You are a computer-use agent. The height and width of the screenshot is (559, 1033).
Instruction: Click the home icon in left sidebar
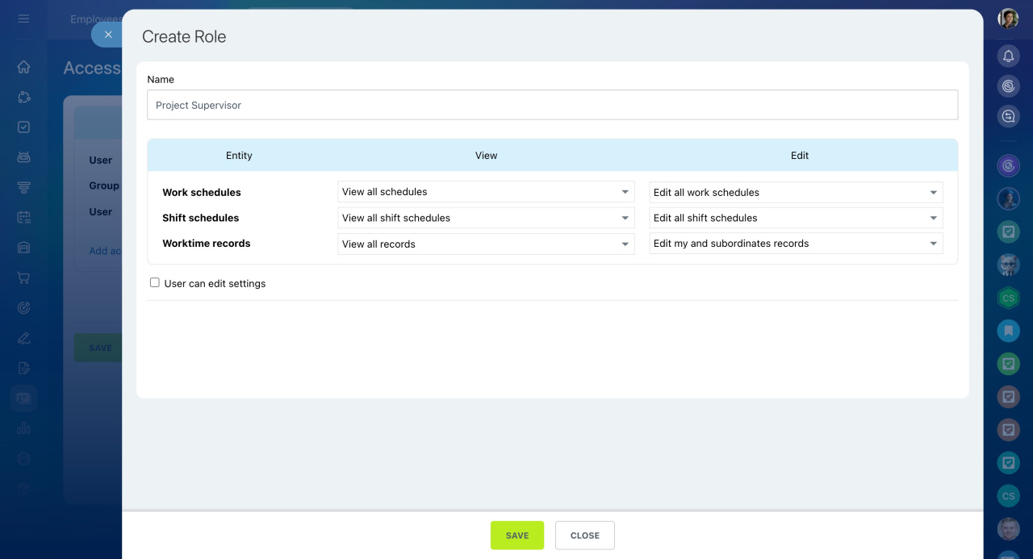tap(23, 67)
